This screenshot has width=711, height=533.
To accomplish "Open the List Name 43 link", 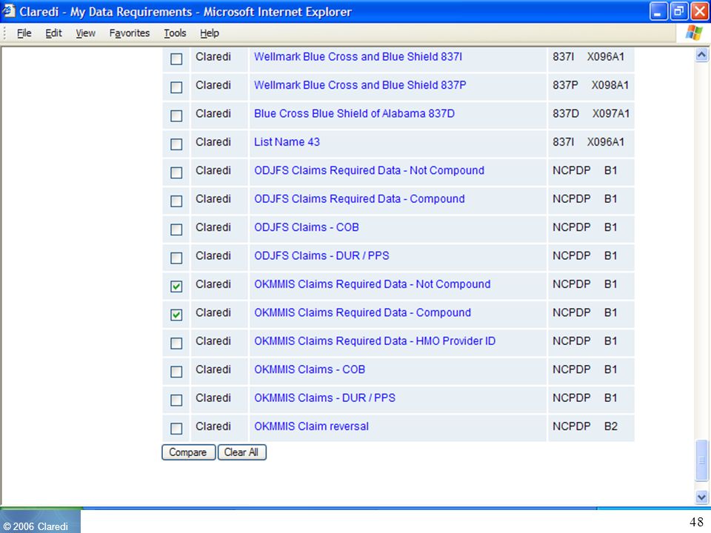I will point(287,142).
